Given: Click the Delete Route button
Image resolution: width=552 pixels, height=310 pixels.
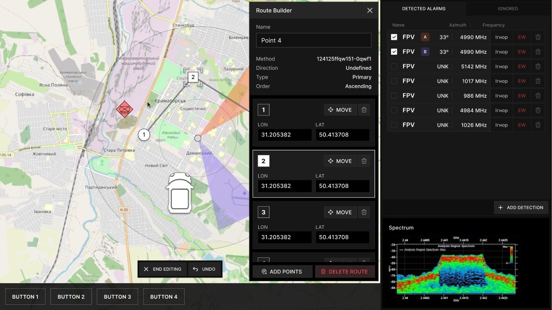Looking at the screenshot, I should (345, 272).
